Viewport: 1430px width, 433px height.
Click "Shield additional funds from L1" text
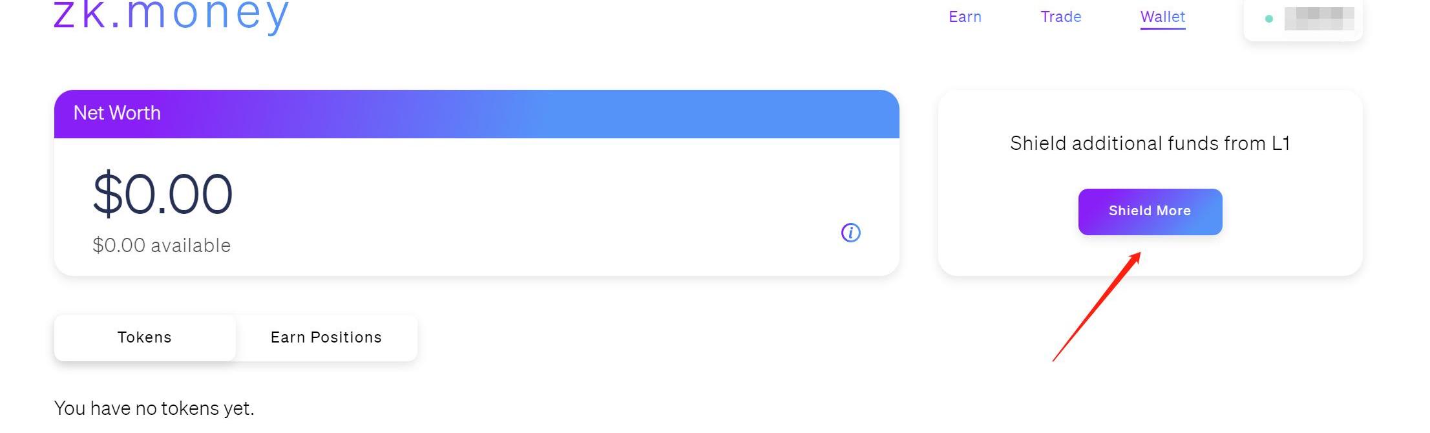(1150, 143)
